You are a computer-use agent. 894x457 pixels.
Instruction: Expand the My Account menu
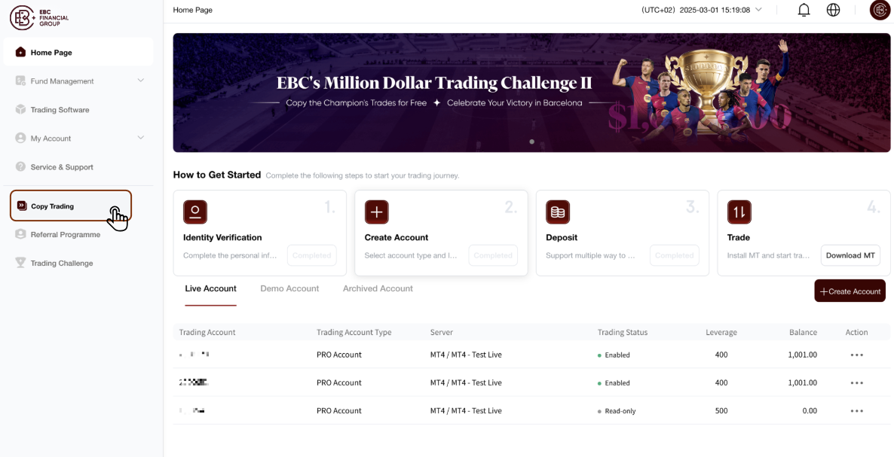point(78,139)
